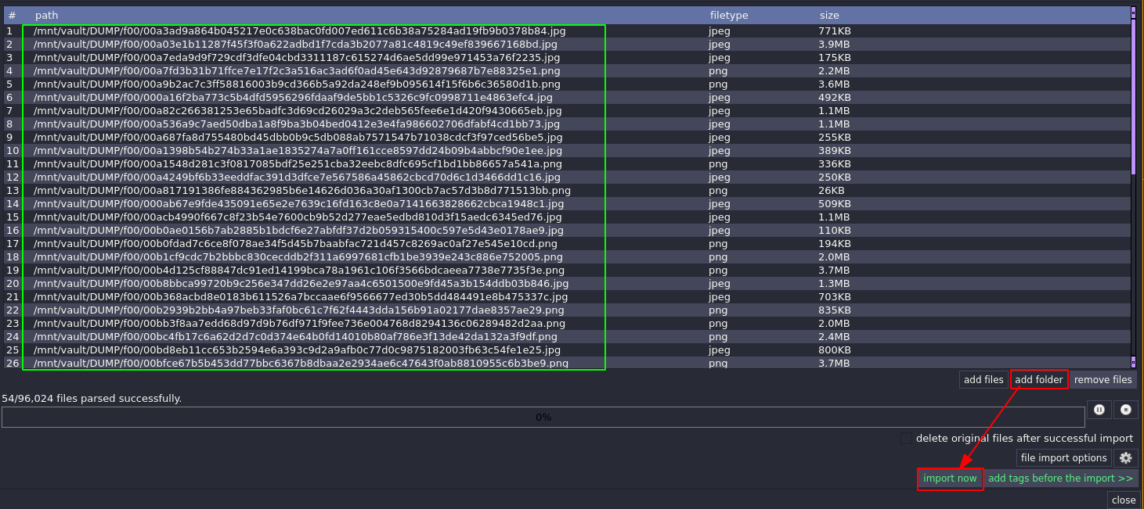Select the png file sized 835KB
Image resolution: width=1144 pixels, height=509 pixels.
[566, 310]
